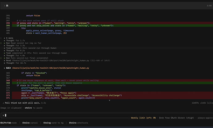
Task: Open the 'Thought for 4.0s' entry
Action: (15, 55)
